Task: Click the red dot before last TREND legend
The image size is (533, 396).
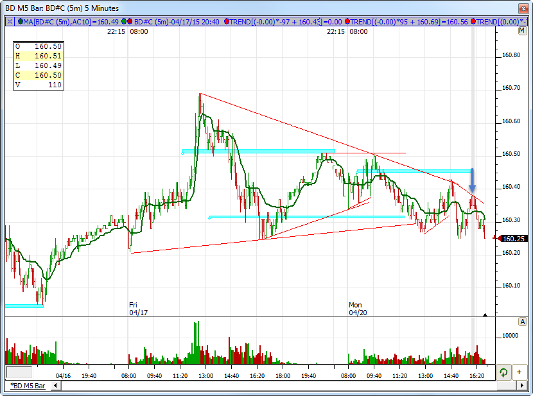Action: point(473,22)
